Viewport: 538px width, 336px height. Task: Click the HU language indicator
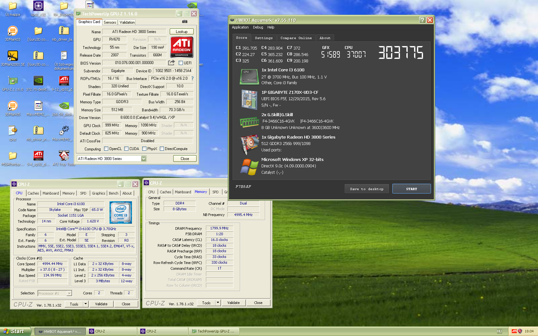click(x=499, y=331)
